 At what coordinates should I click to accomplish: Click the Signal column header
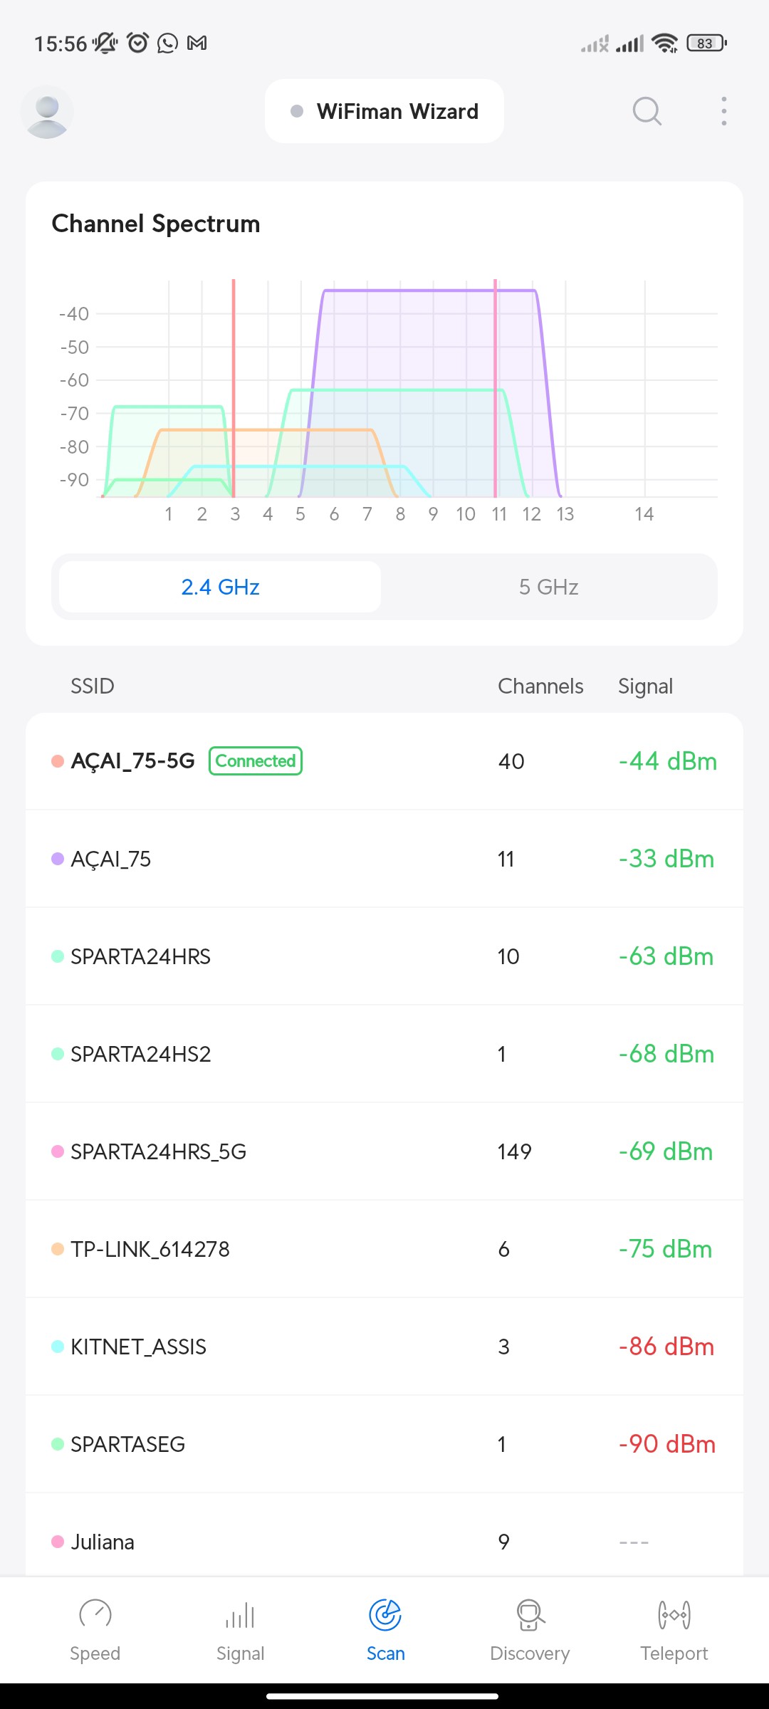pyautogui.click(x=645, y=686)
